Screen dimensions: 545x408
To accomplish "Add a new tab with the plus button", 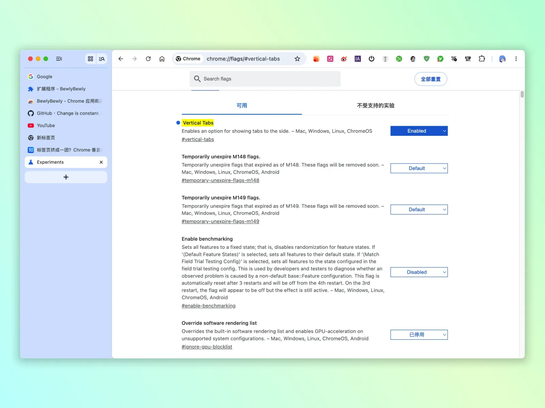I will pyautogui.click(x=66, y=177).
